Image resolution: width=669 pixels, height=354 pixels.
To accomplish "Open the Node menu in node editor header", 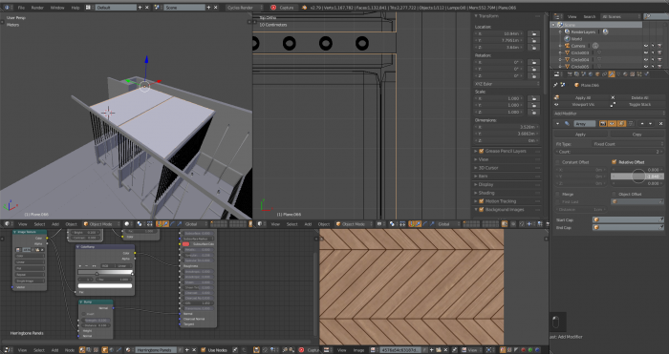I will click(x=70, y=350).
